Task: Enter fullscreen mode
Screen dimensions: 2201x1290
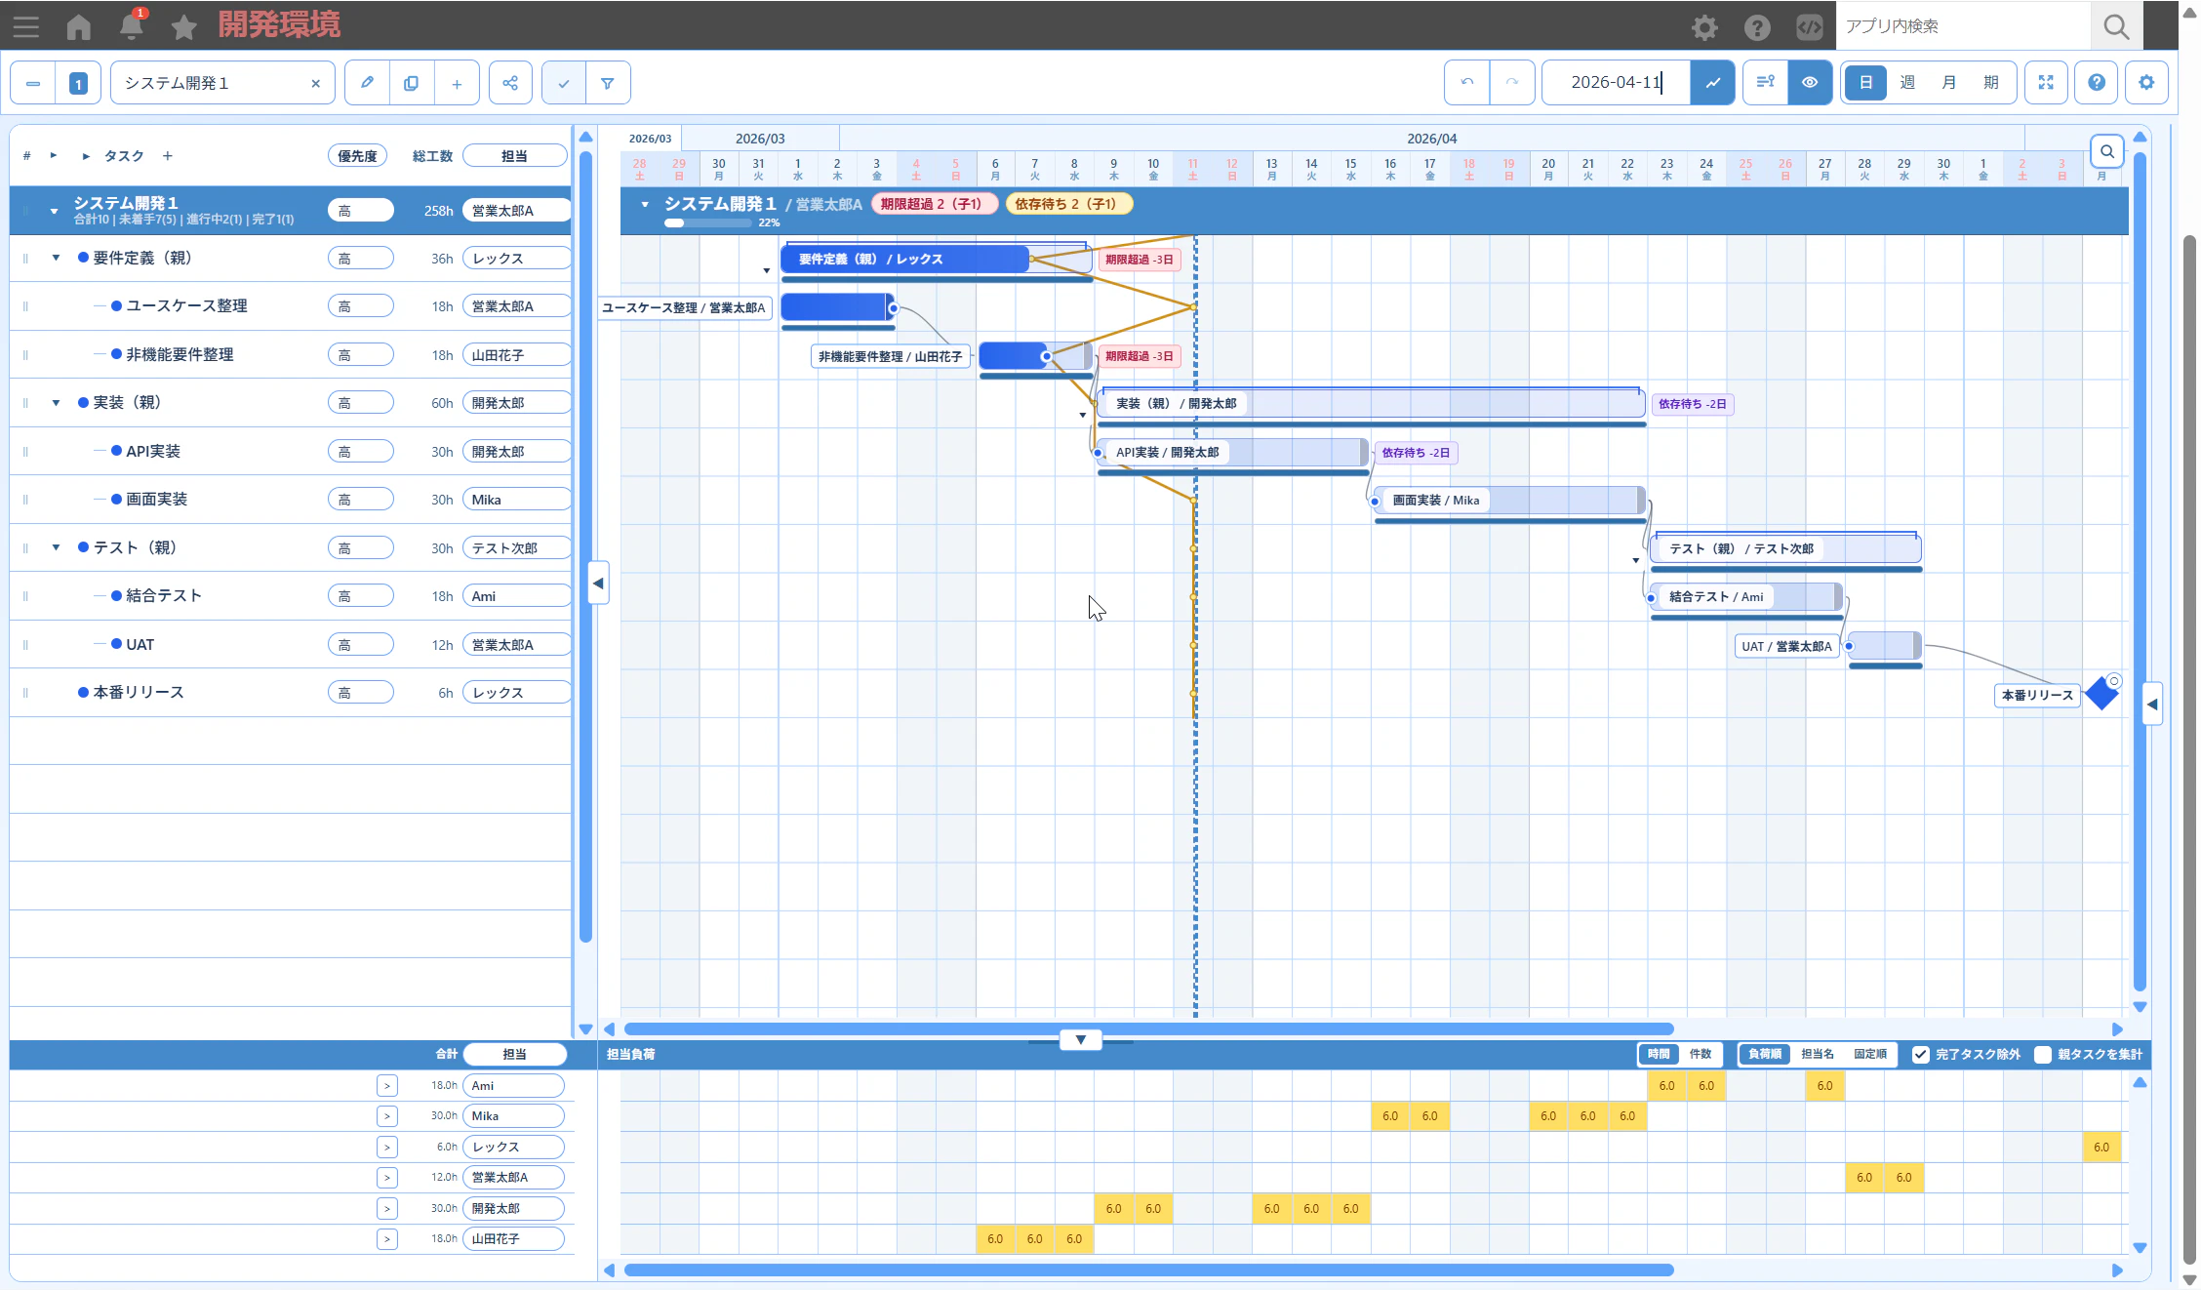Action: pyautogui.click(x=2046, y=83)
